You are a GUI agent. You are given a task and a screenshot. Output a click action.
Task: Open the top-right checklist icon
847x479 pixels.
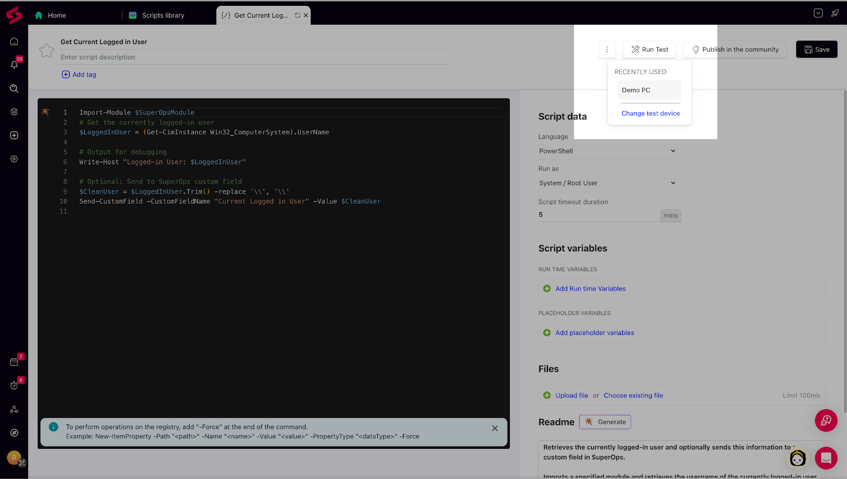(818, 13)
